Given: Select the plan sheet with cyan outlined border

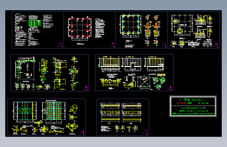Looking at the screenshot, I should click(142, 30).
